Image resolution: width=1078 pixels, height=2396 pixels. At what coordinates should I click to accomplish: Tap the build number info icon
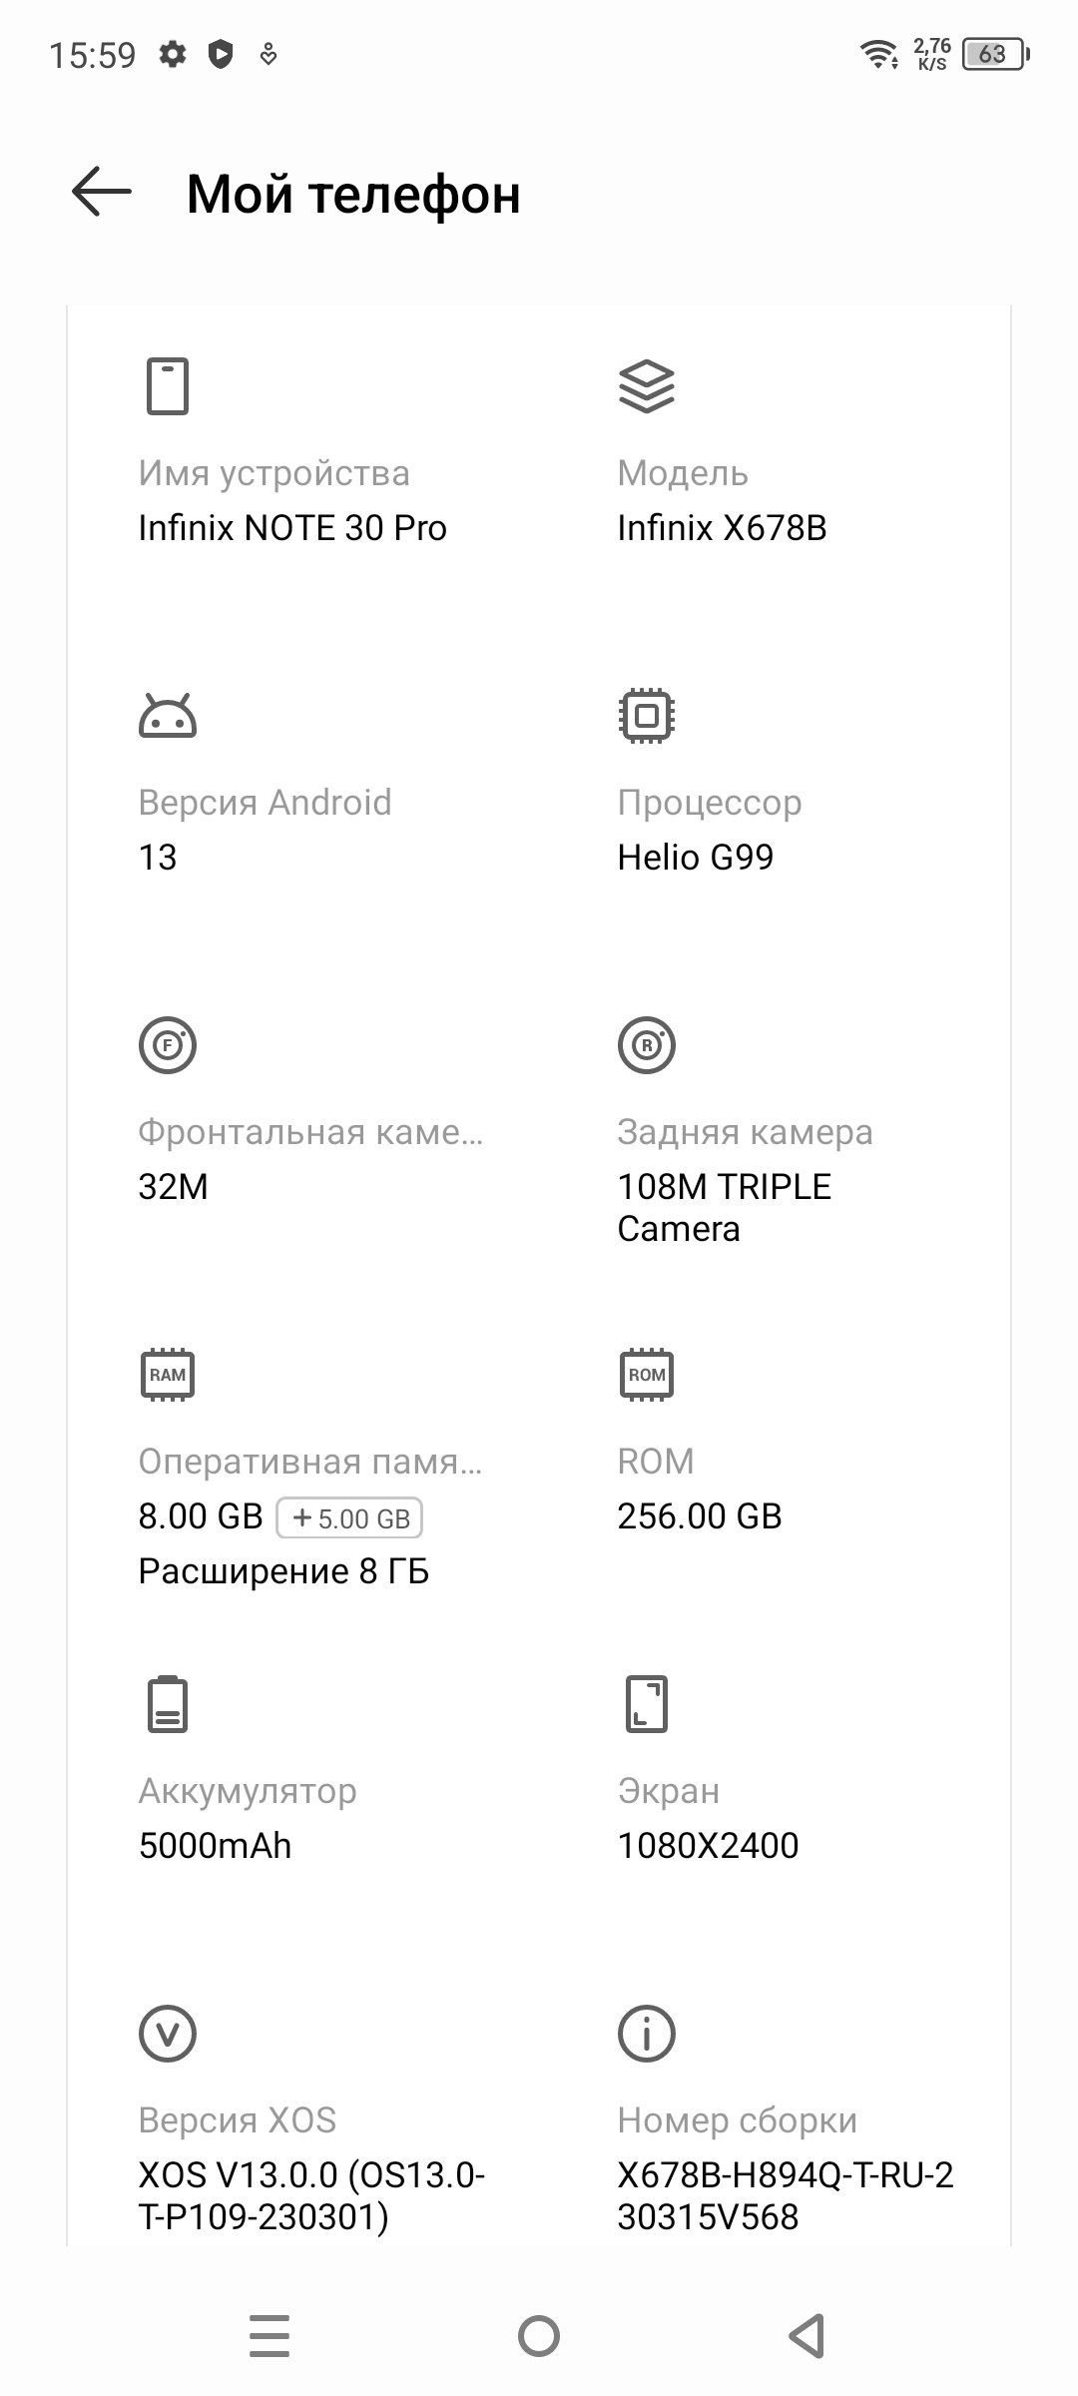coord(647,2034)
